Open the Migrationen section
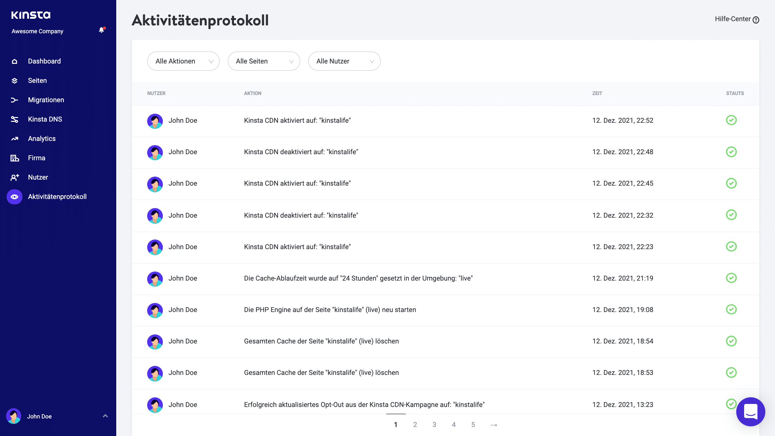775x436 pixels. [x=46, y=99]
